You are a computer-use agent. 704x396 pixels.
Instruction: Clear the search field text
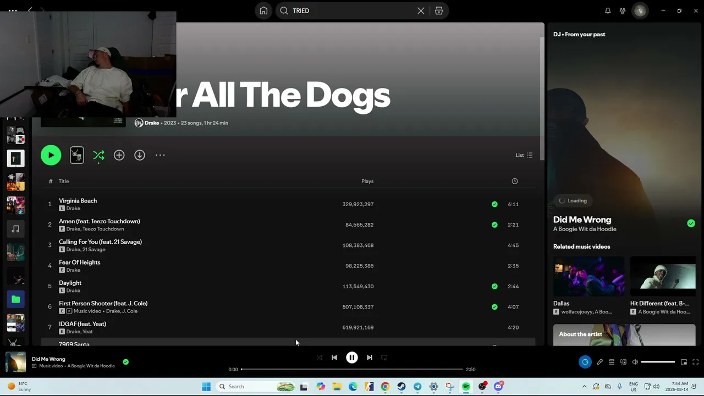coord(421,10)
